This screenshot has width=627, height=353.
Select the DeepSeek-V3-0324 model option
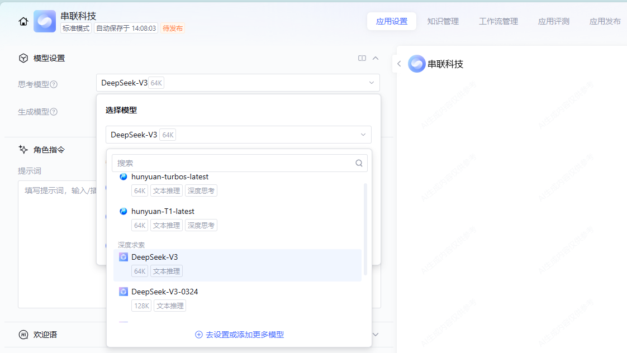tap(164, 292)
